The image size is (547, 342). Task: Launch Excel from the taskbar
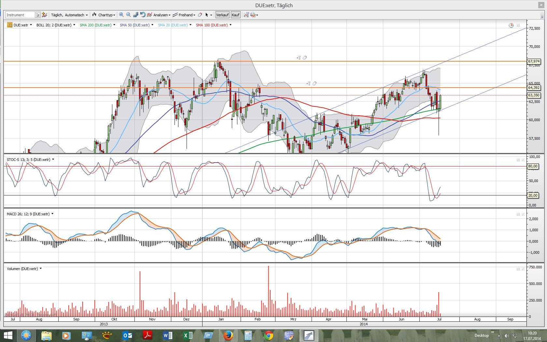(x=188, y=335)
